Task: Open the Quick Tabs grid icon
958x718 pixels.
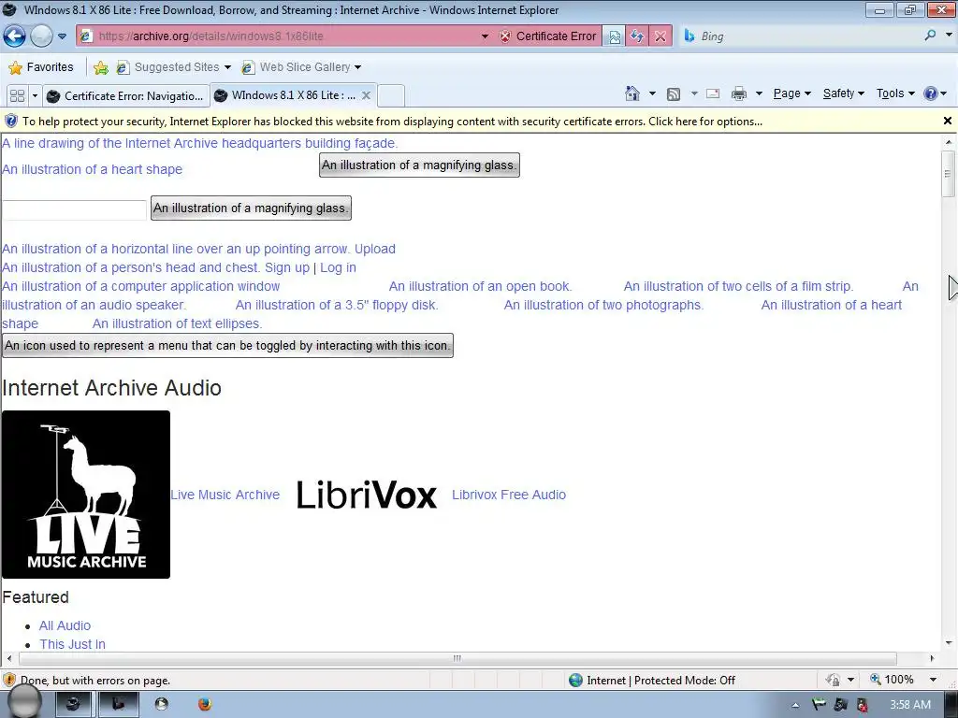Action: click(17, 96)
